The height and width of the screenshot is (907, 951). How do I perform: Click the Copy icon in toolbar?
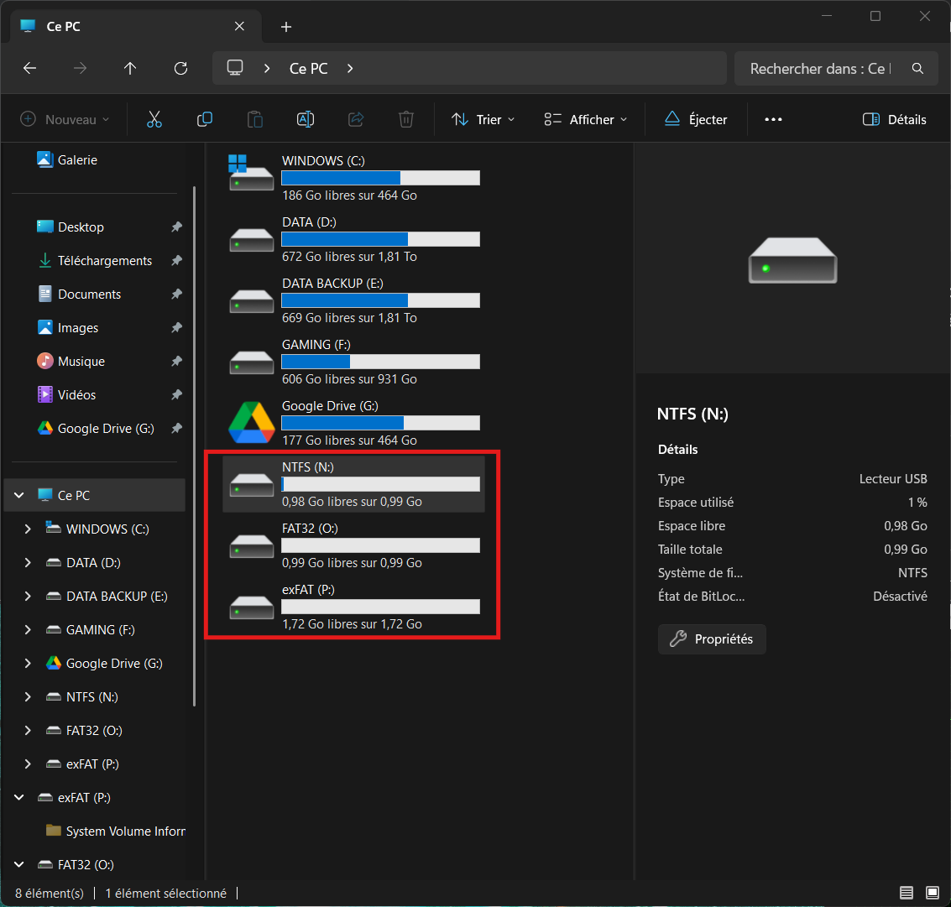(205, 119)
